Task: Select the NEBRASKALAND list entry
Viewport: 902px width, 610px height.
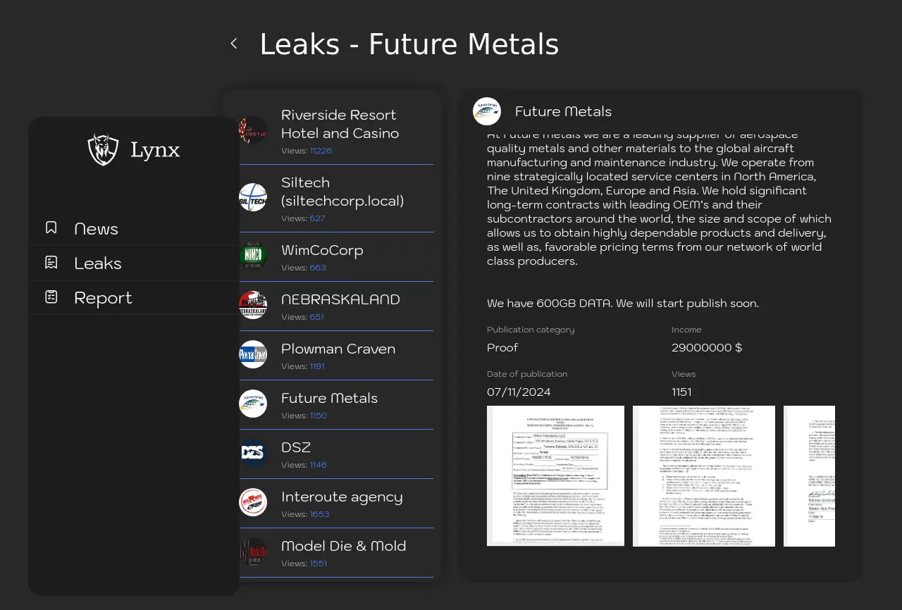Action: click(x=340, y=300)
